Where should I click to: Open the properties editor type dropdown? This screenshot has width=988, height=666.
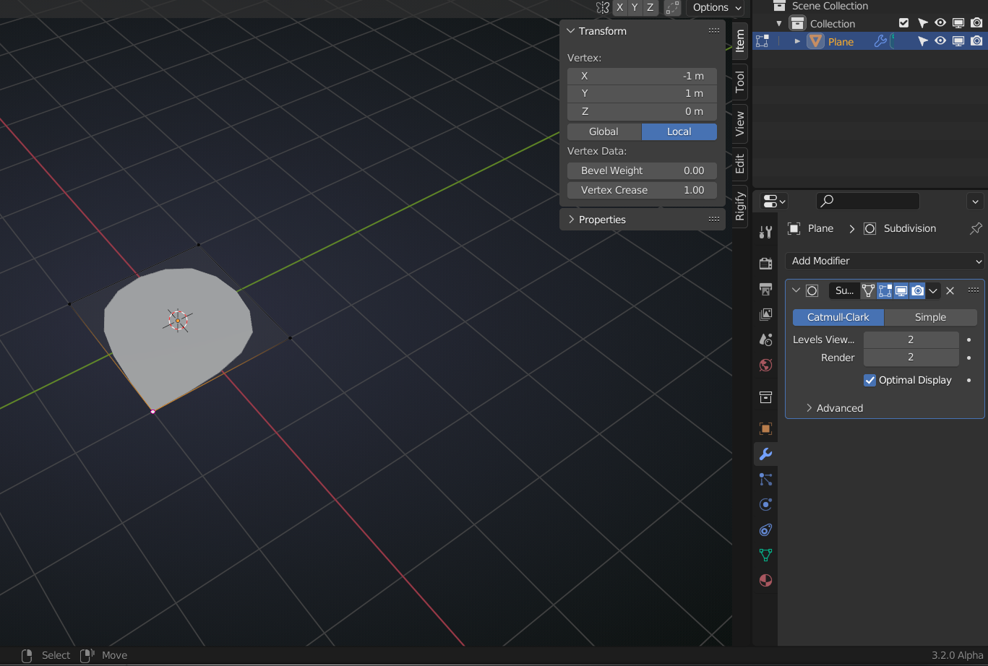[x=774, y=201]
